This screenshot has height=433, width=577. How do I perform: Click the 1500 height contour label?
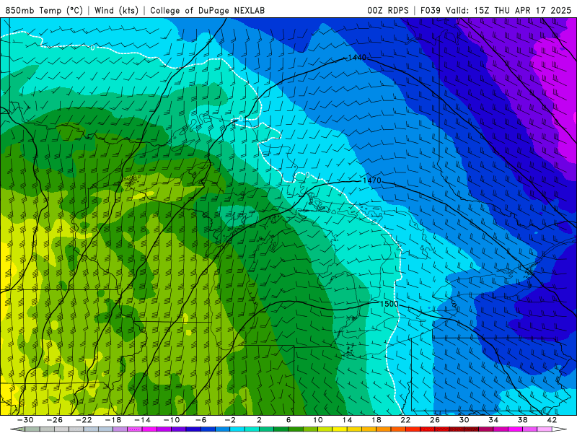pyautogui.click(x=389, y=304)
